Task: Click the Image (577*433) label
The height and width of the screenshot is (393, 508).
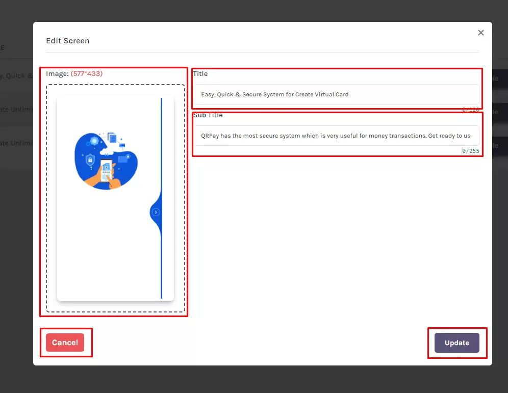Action: (74, 74)
